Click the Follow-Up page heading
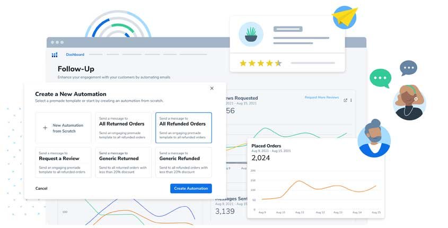The height and width of the screenshot is (228, 448). (76, 69)
